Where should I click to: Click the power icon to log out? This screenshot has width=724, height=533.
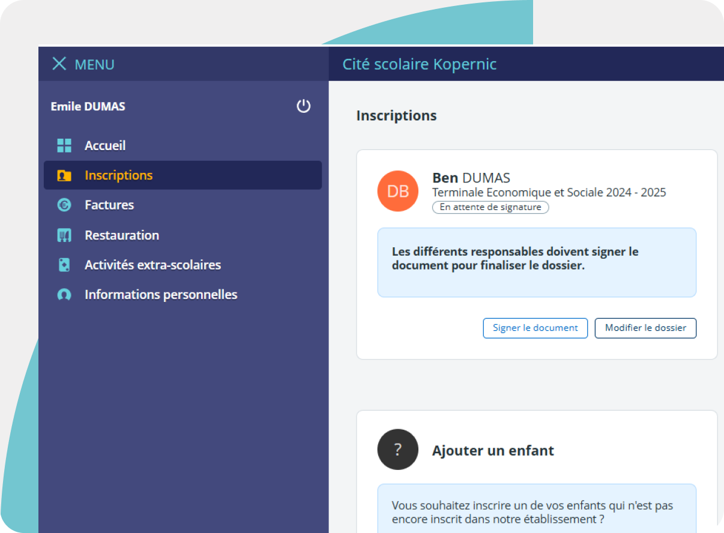[304, 106]
